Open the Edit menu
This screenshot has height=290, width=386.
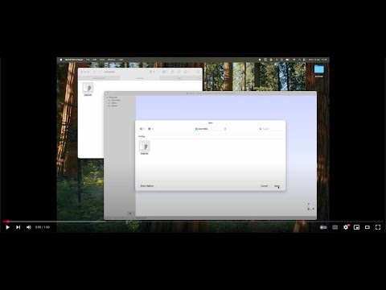[94, 60]
